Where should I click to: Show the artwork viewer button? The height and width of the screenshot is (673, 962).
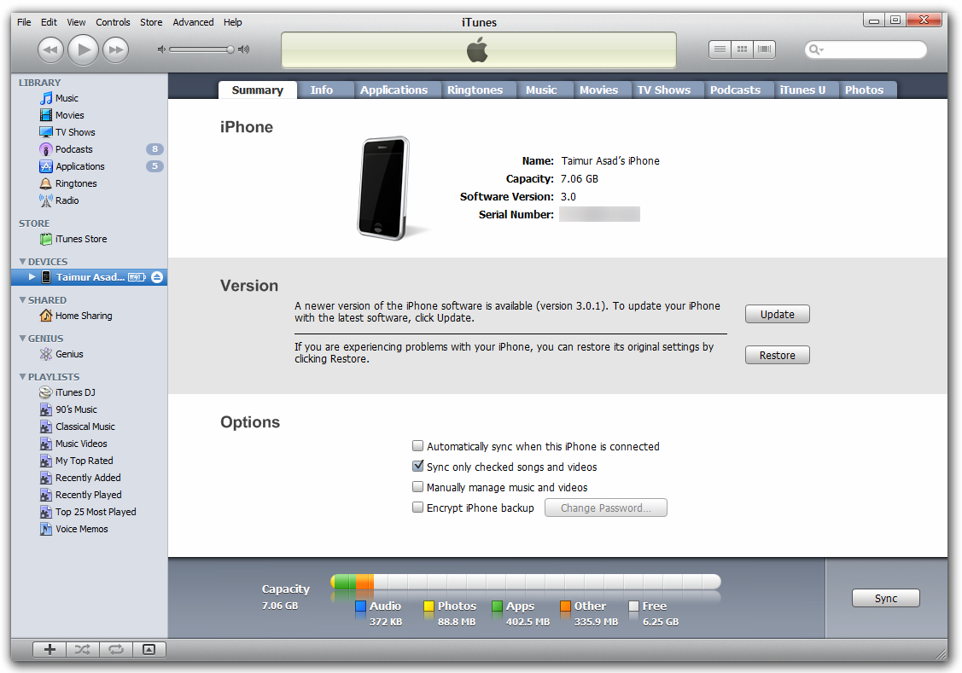tap(149, 649)
